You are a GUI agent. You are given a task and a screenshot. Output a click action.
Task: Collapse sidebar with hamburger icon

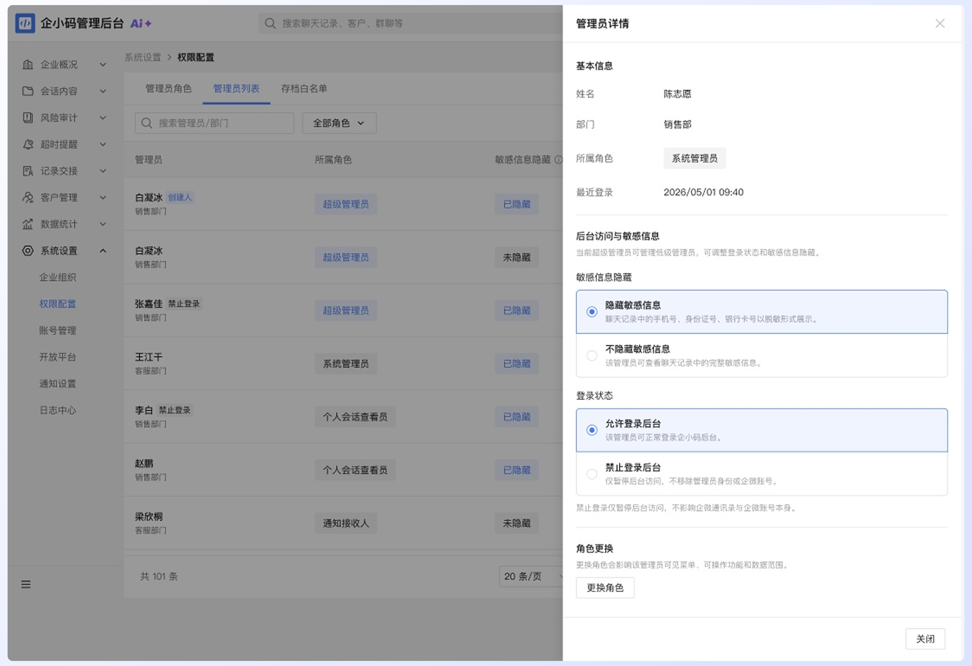click(x=26, y=584)
